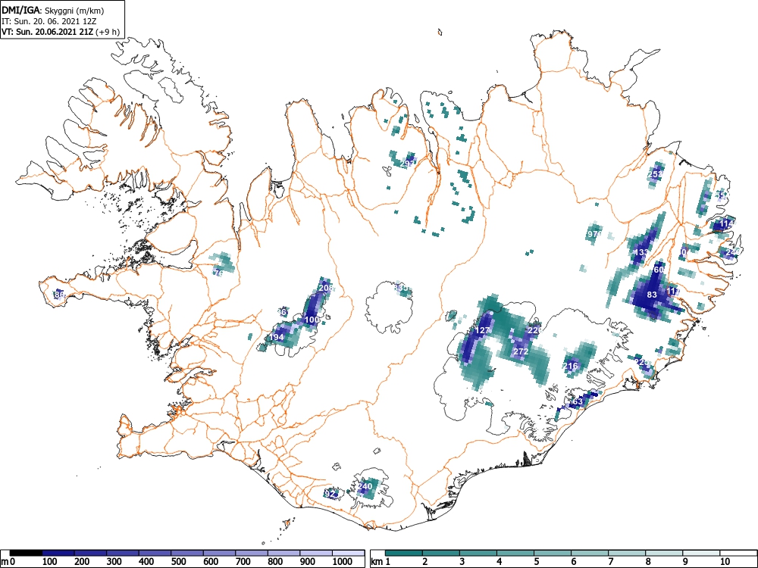Viewport: 758px width, 568px height.
Task: Click the legend tick label 700
Action: [243, 561]
